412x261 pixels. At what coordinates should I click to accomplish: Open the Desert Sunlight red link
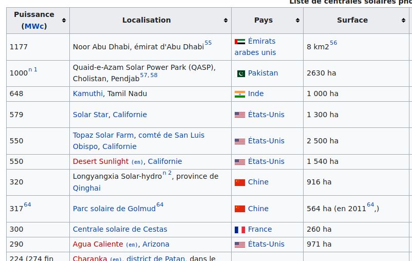(x=101, y=161)
